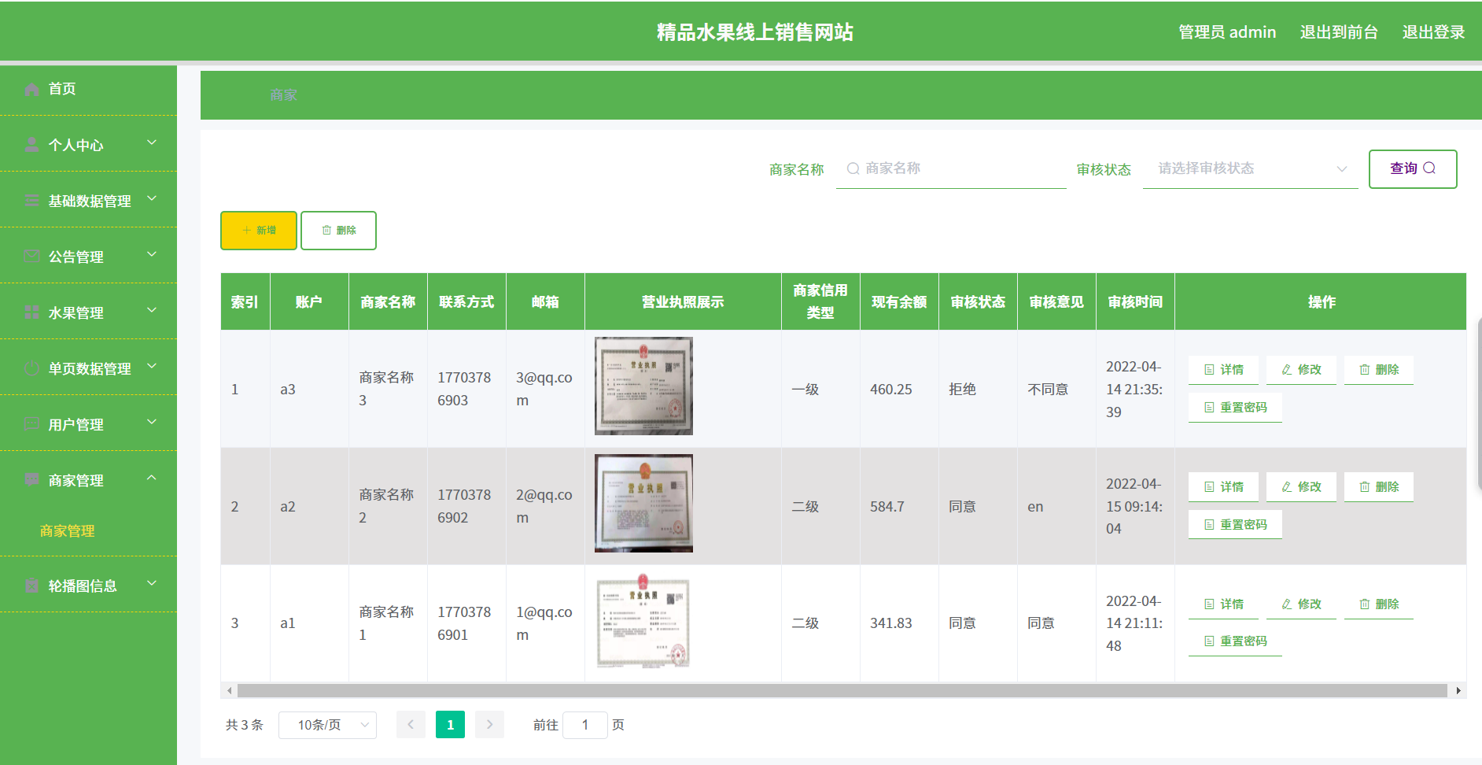Open 水果管理 menu item
The height and width of the screenshot is (765, 1482).
[88, 312]
